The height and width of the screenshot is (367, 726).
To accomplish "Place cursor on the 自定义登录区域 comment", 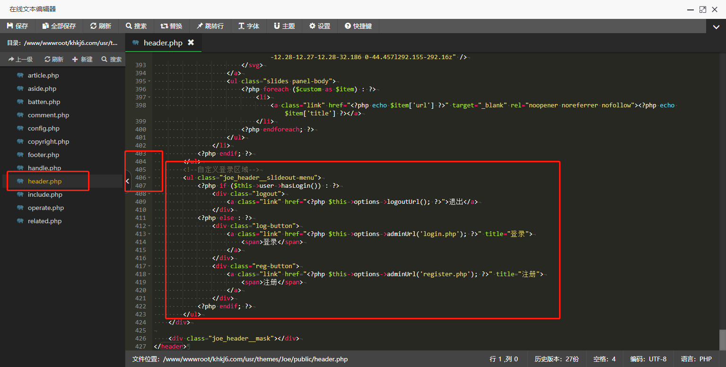I will pyautogui.click(x=223, y=170).
